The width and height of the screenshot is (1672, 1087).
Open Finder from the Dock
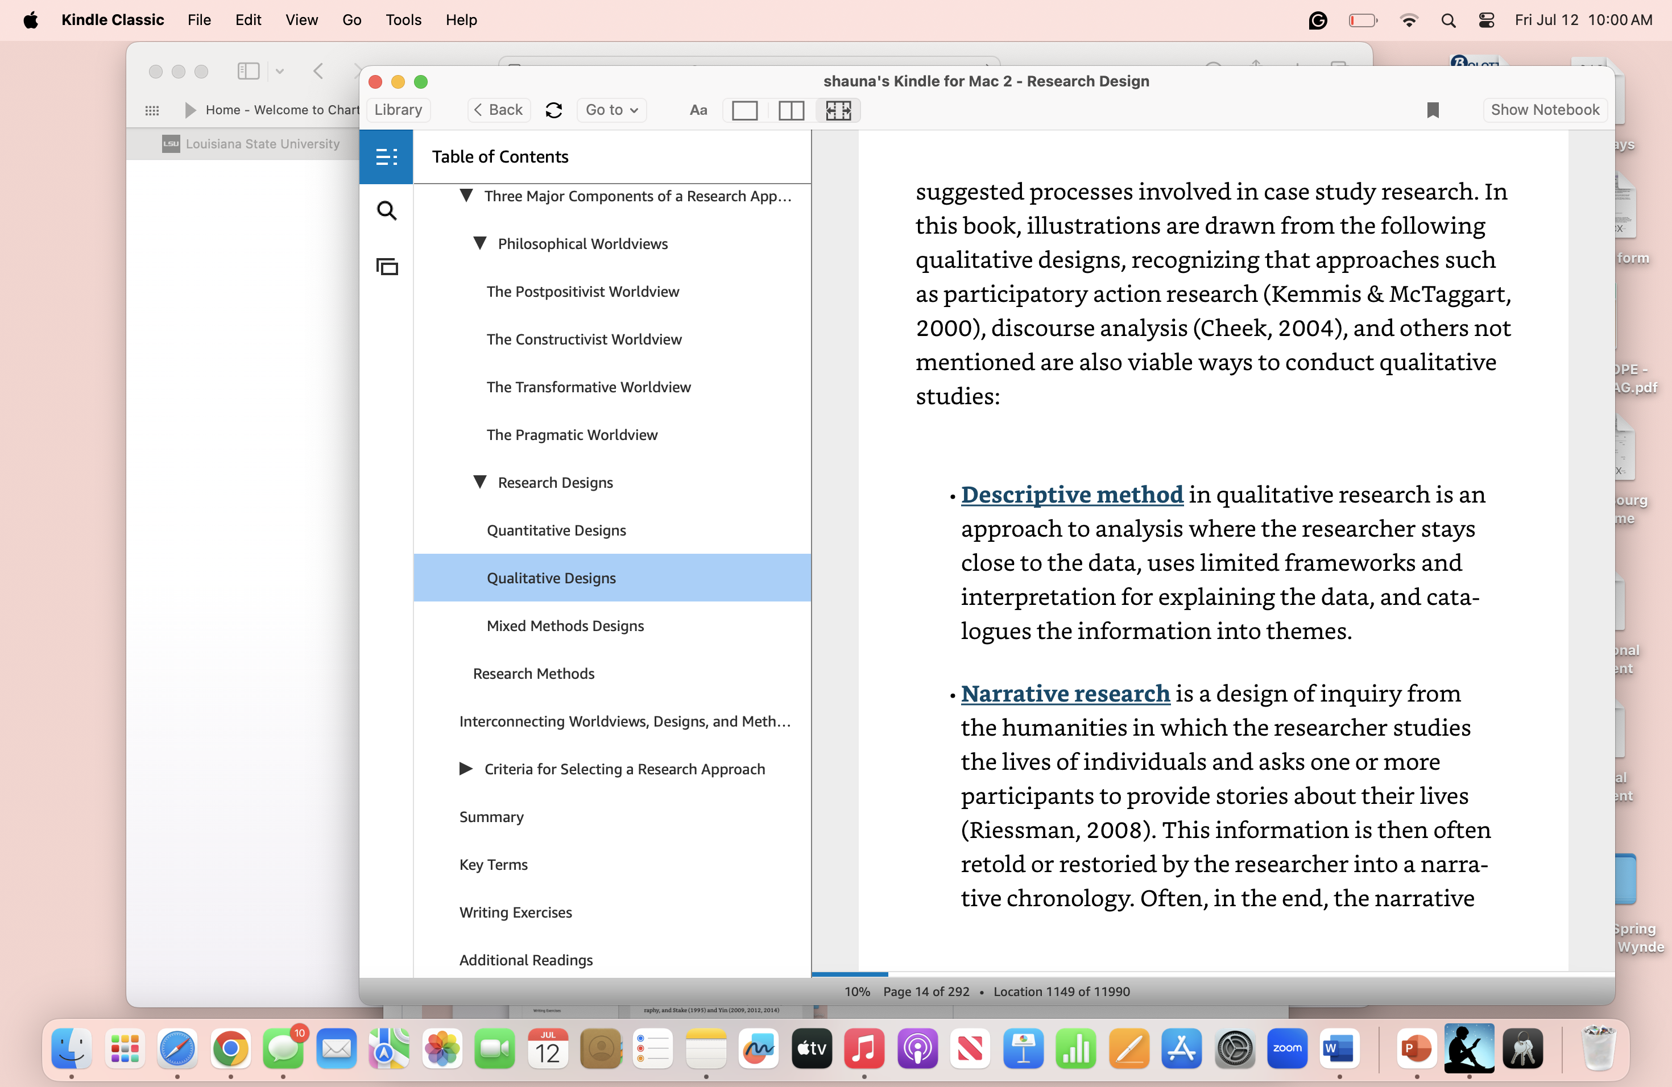click(71, 1049)
